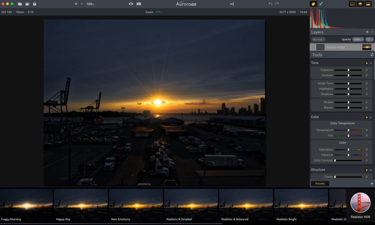Reset all tools with the refresh icon
Viewport: 375px width, 225px height.
tap(372, 55)
